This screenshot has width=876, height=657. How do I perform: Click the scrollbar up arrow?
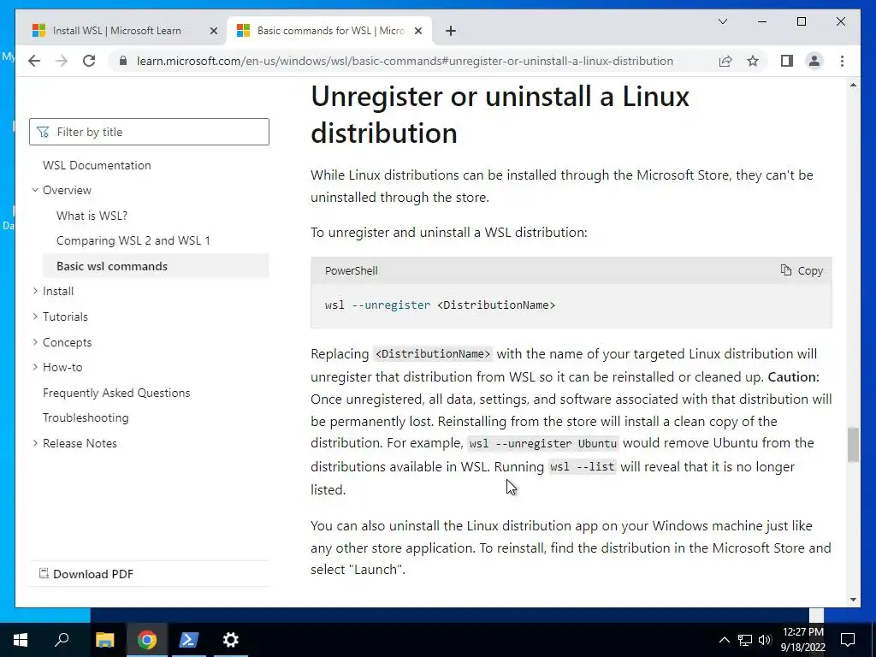coord(853,85)
